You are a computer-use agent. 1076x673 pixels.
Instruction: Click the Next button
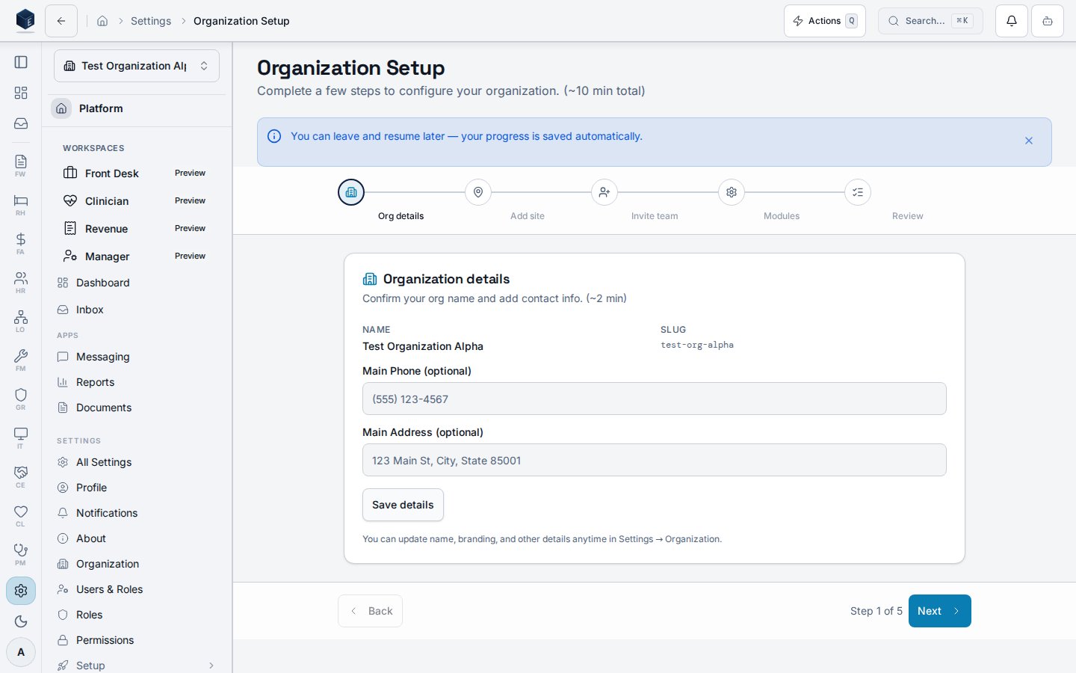click(x=940, y=611)
